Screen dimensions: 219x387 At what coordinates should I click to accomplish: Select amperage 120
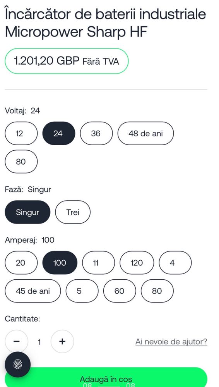click(x=137, y=263)
